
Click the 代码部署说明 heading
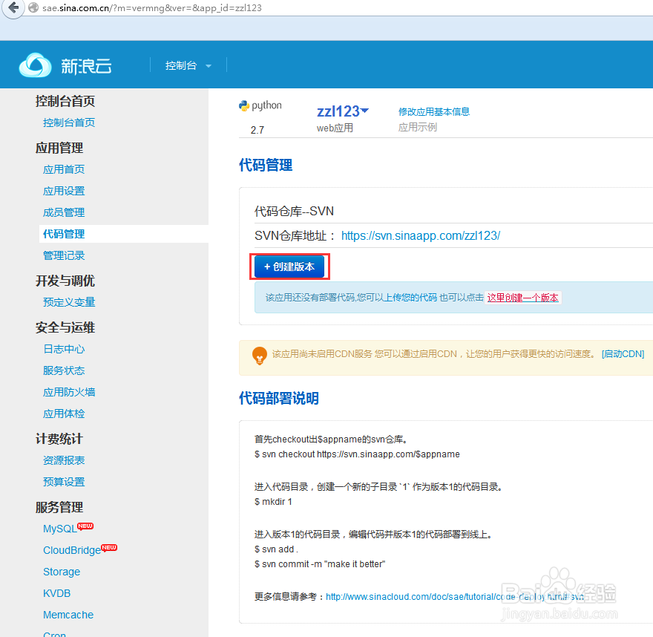[279, 398]
